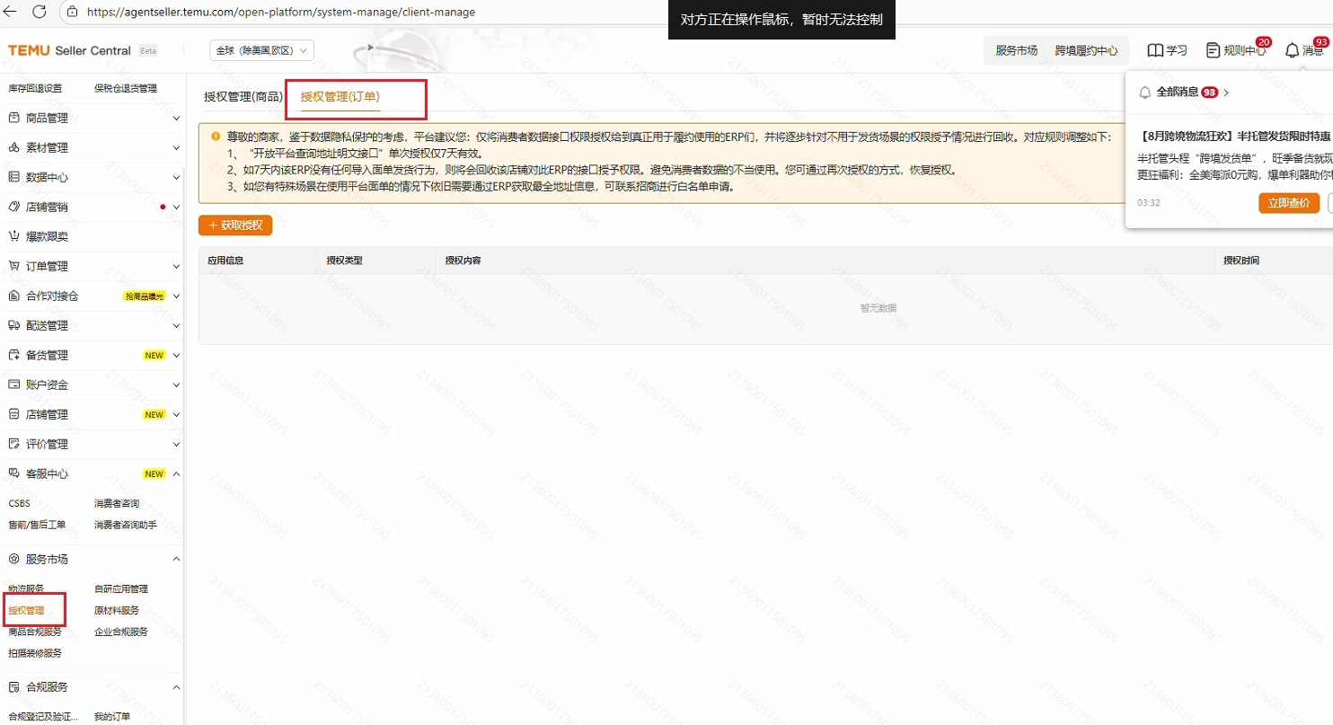Screen dimensions: 1333x725
Task: Click the 商品管理 box icon in the sidebar
Action: click(x=14, y=118)
